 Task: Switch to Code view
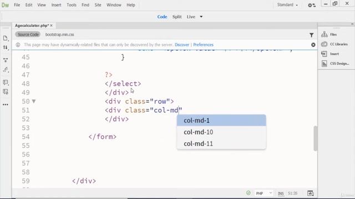click(162, 17)
